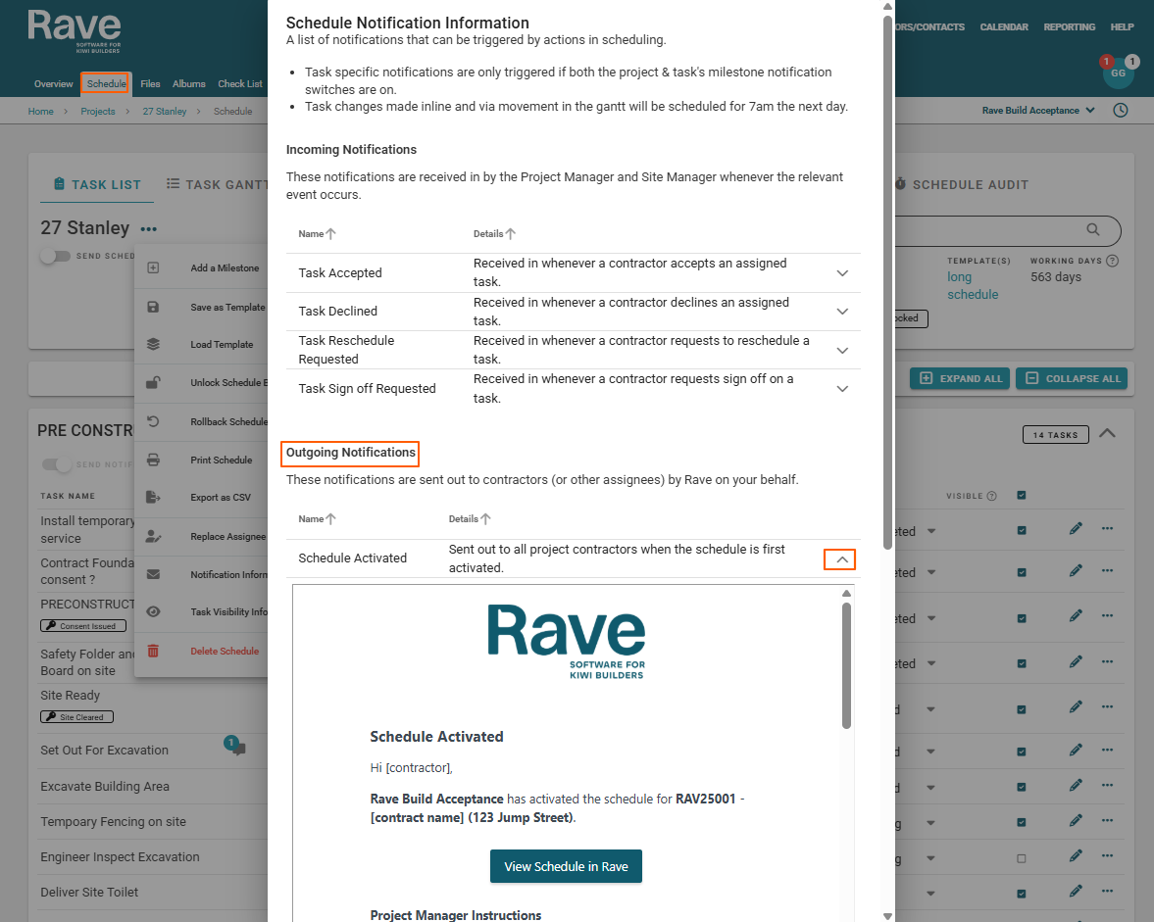Open the long schedule template link
The width and height of the screenshot is (1154, 922).
click(973, 285)
